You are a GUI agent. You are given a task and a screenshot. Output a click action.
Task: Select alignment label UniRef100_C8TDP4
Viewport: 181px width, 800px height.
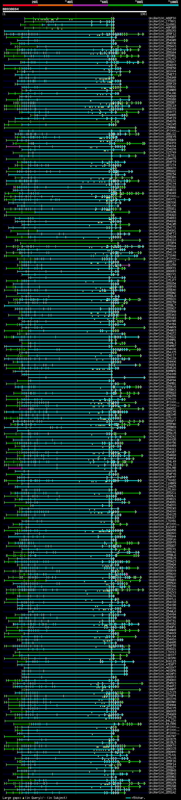coord(162,243)
